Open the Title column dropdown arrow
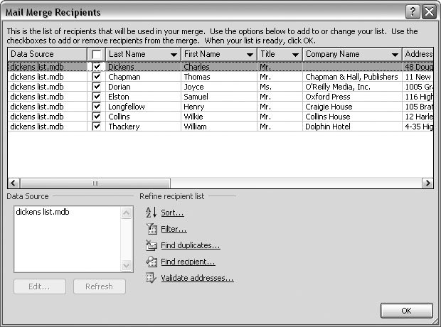 pos(295,55)
